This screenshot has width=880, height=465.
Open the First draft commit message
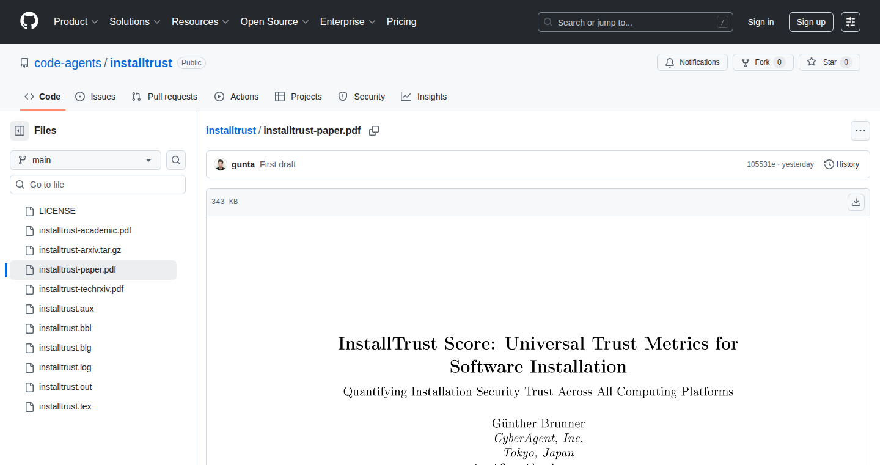tap(278, 164)
